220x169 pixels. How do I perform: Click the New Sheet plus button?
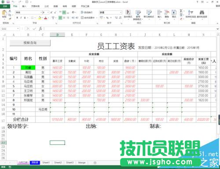coord(95,162)
